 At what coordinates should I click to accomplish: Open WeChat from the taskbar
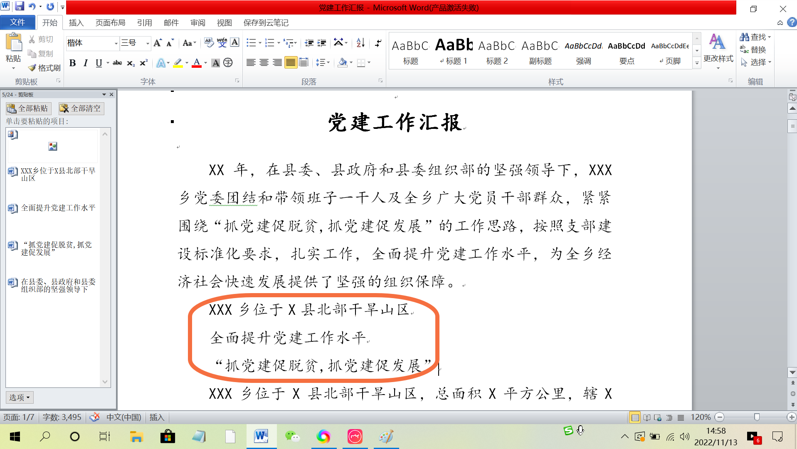coord(292,437)
